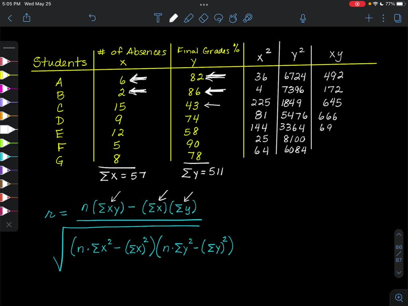This screenshot has width=408, height=306.
Task: Tap the handwritten 'Σy = 511' total
Action: pyautogui.click(x=202, y=173)
